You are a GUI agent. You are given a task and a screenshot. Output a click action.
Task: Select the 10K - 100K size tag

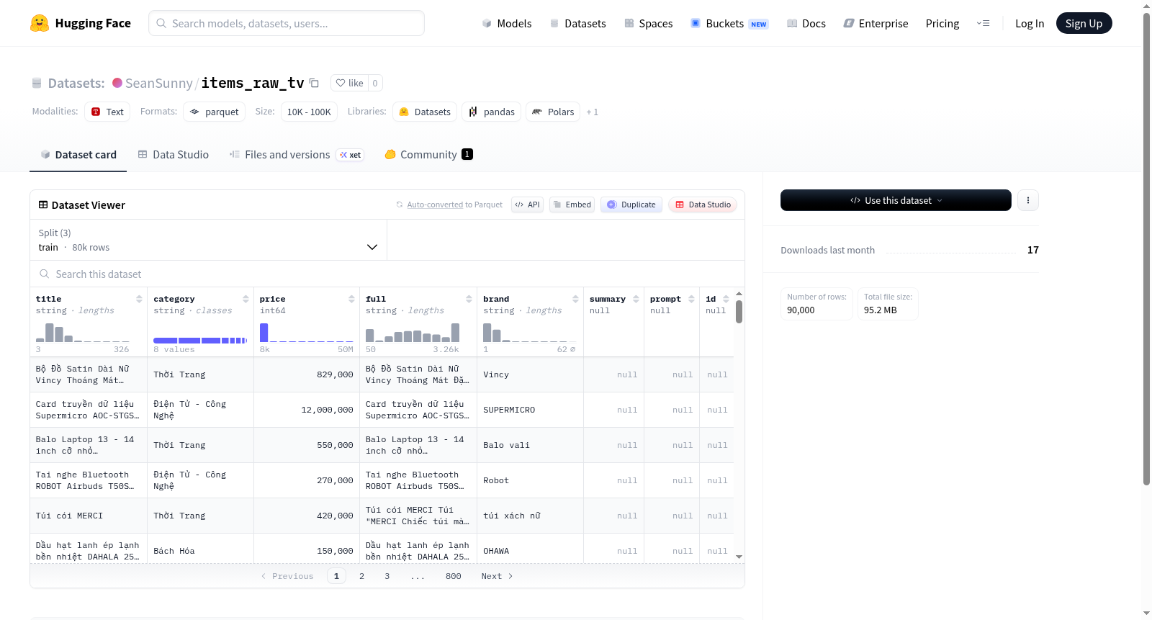309,112
